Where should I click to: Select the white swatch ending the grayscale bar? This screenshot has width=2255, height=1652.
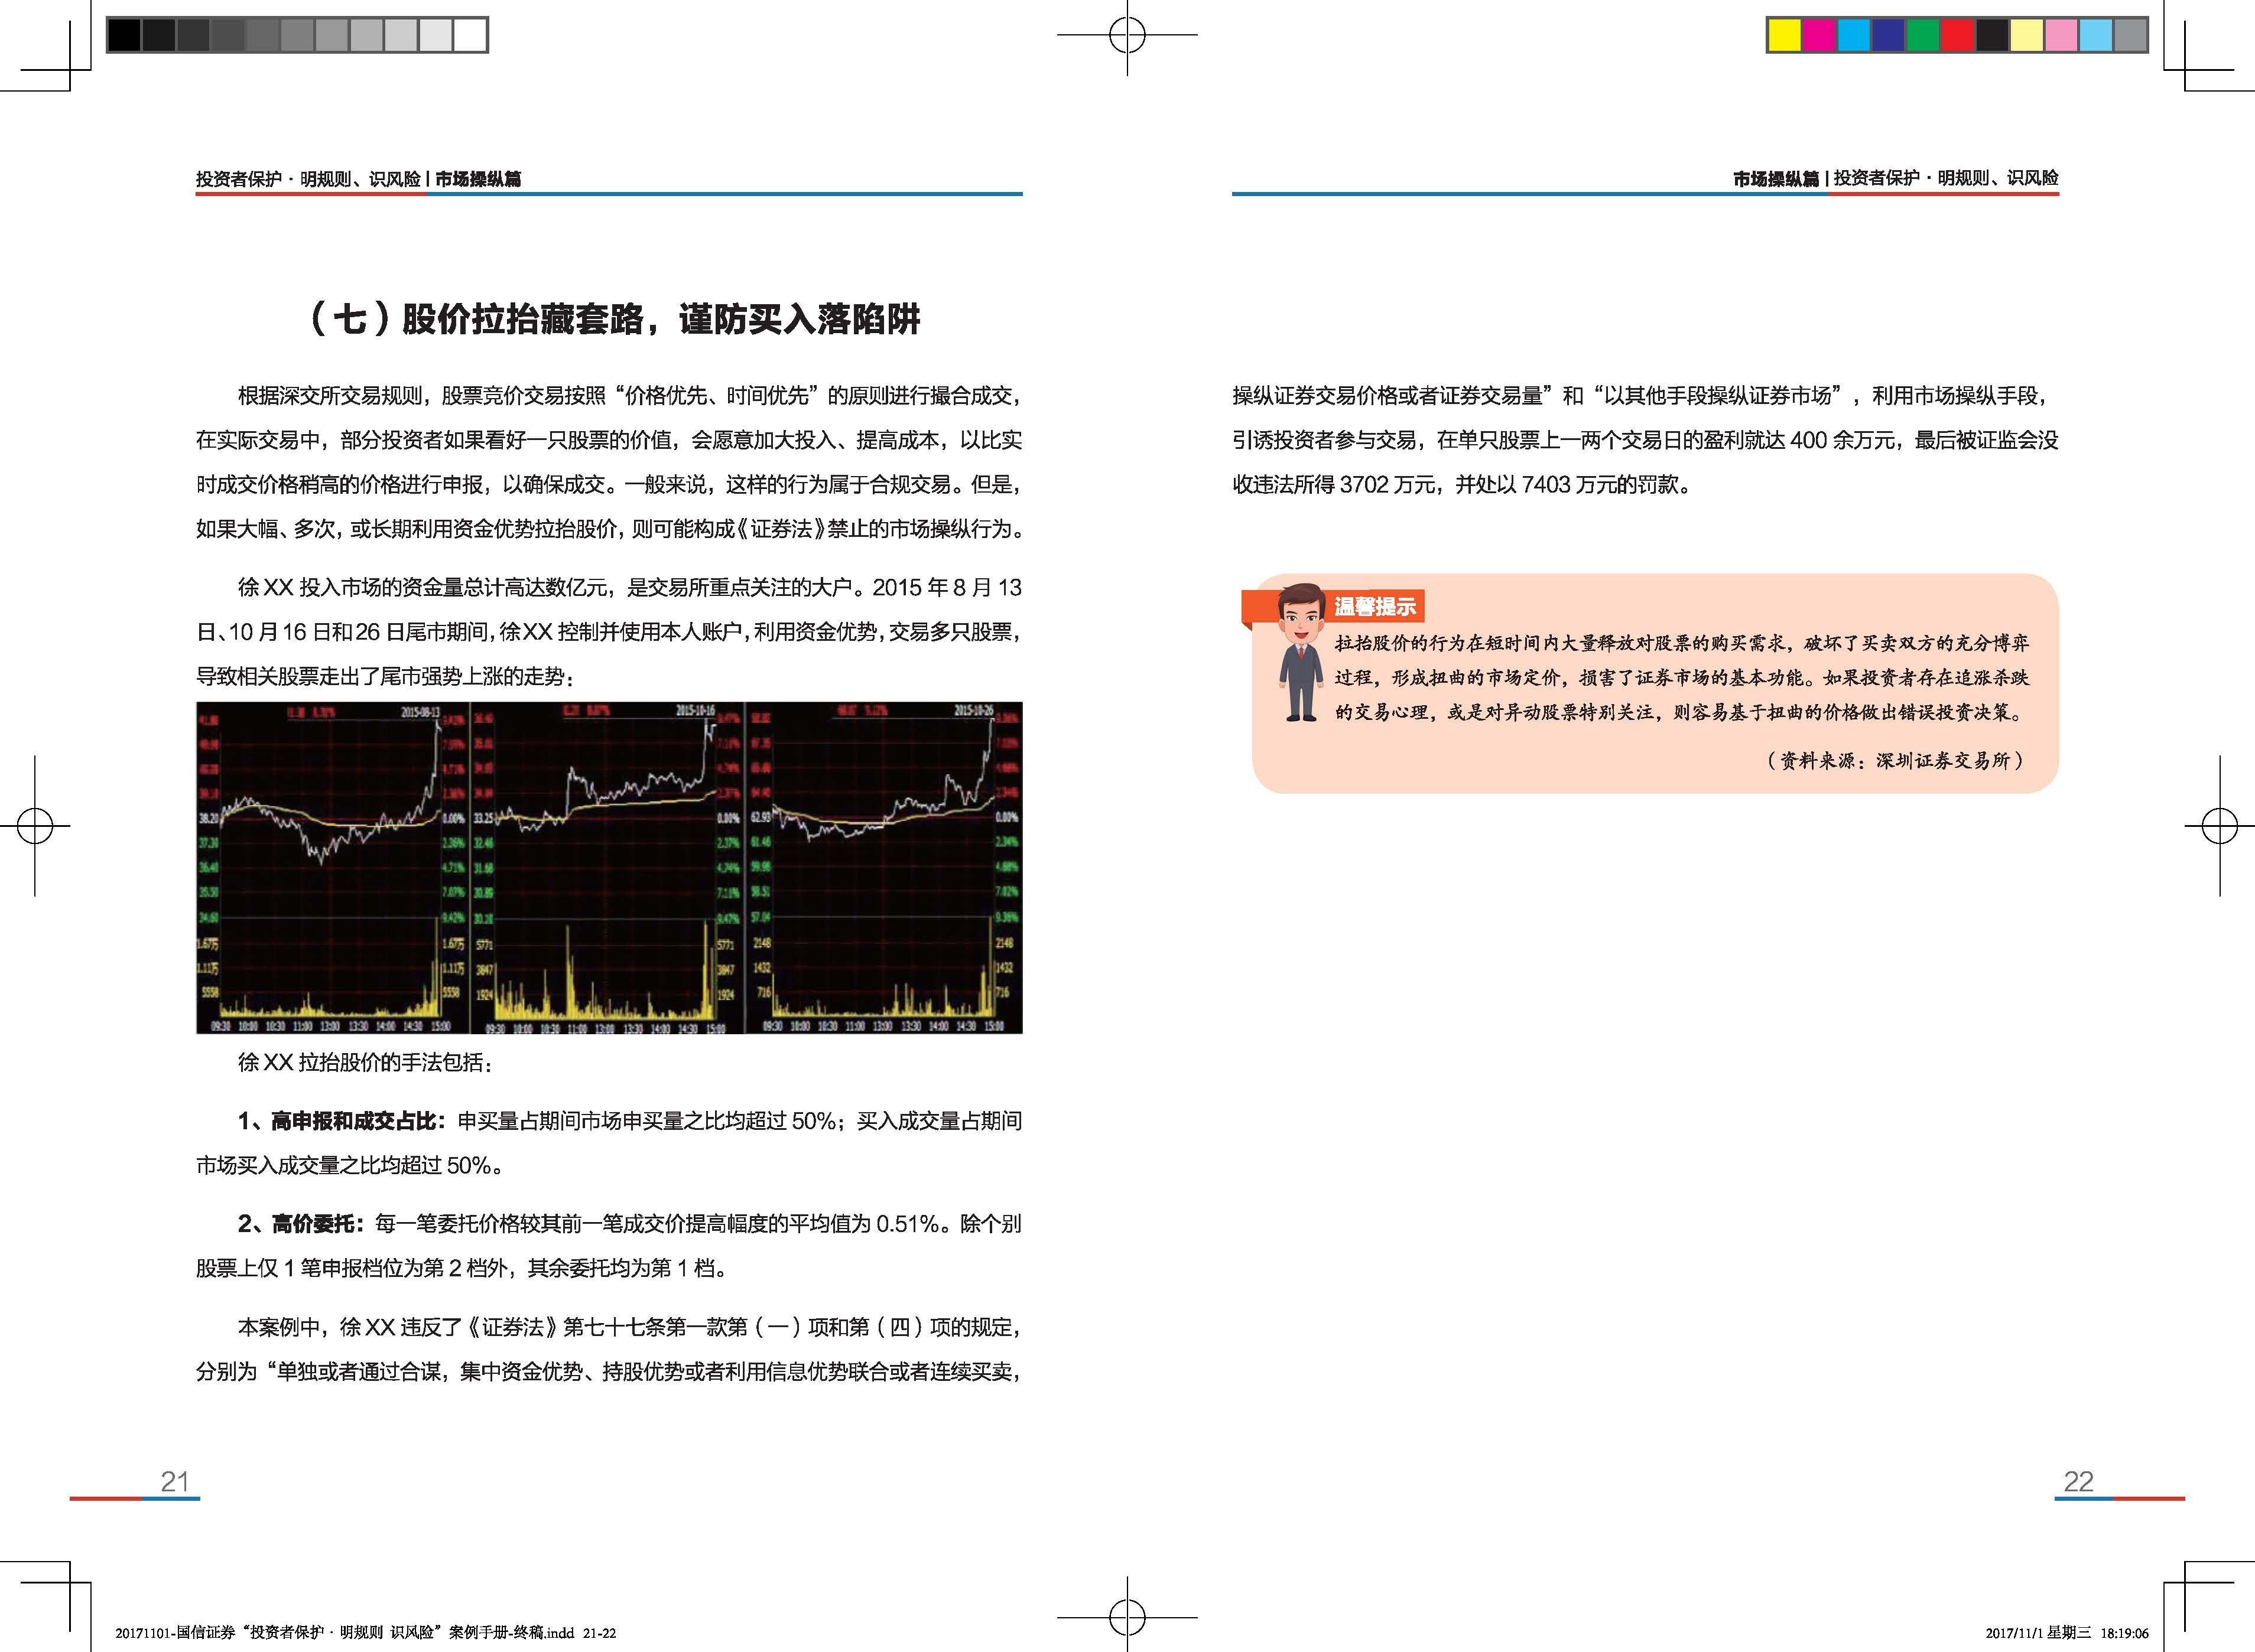click(470, 35)
